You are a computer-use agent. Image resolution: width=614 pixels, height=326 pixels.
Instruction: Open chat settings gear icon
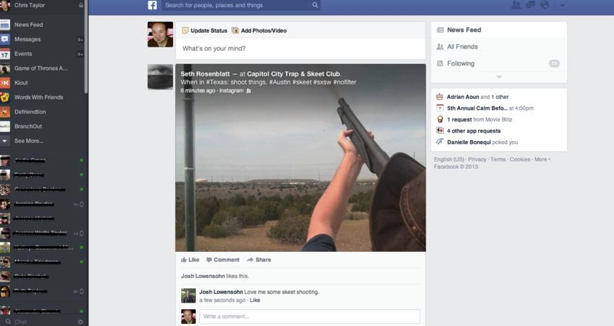[x=80, y=321]
